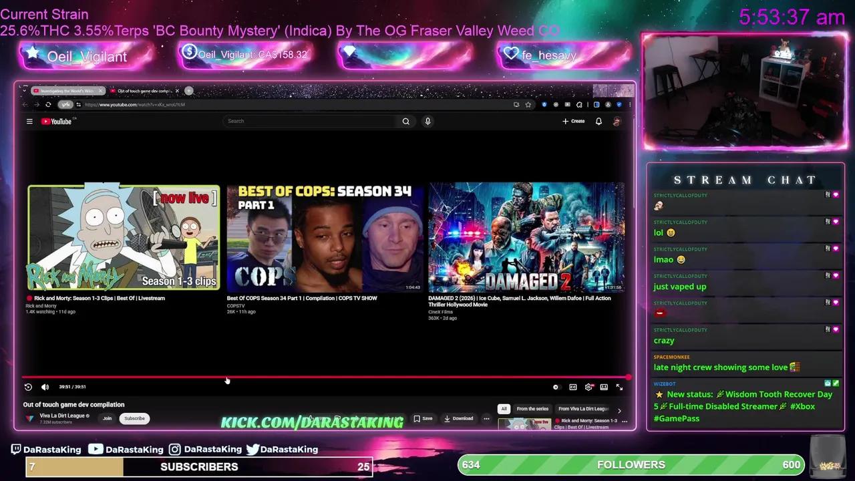Open 'Rick and Morty: Season 1-3 Clips' title
The width and height of the screenshot is (855, 481).
coord(100,298)
